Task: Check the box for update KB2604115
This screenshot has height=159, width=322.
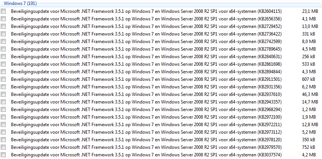Action: (x=3, y=11)
